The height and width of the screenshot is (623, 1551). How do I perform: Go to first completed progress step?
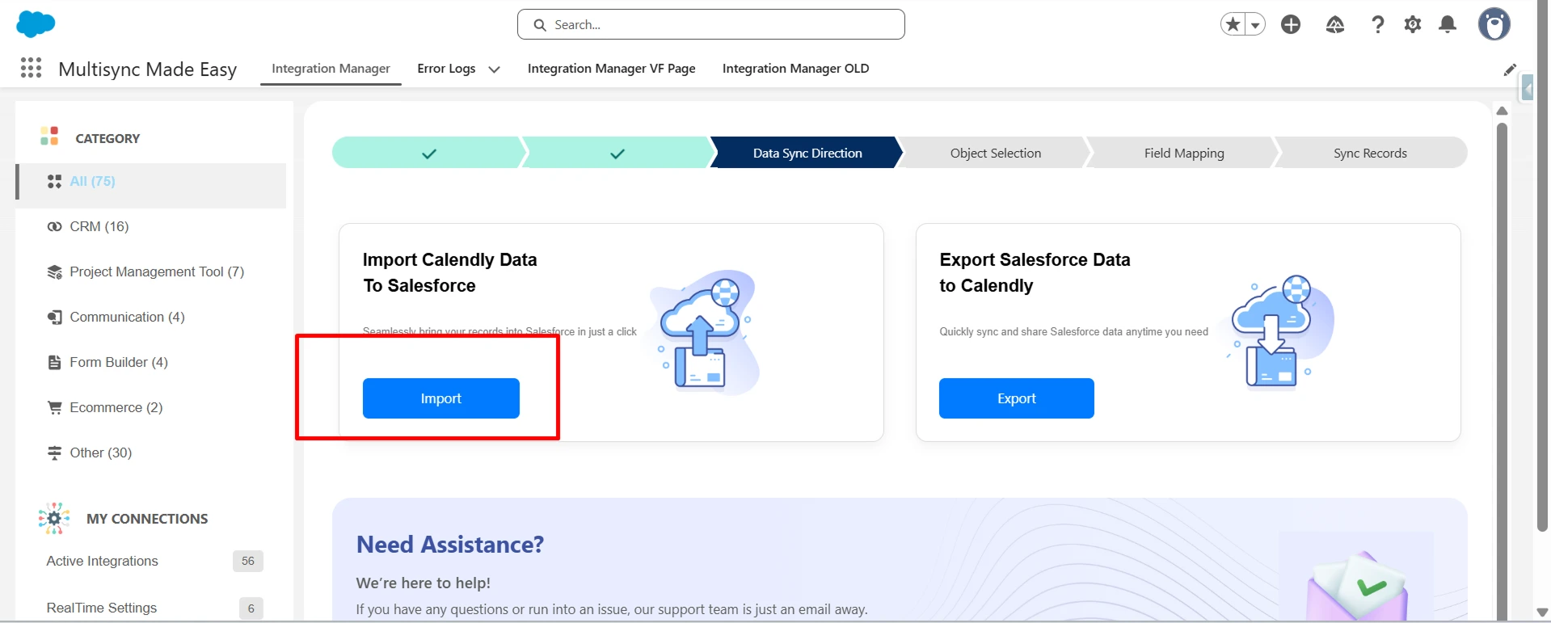[428, 153]
